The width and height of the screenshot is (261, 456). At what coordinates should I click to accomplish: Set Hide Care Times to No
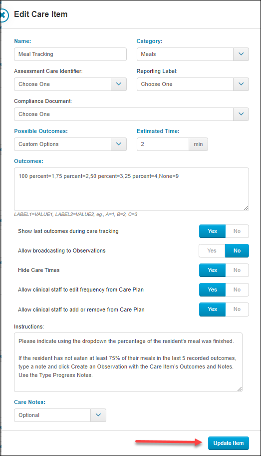237,270
